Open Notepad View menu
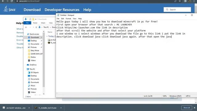This screenshot has height=111, width=197. pos(74,18)
